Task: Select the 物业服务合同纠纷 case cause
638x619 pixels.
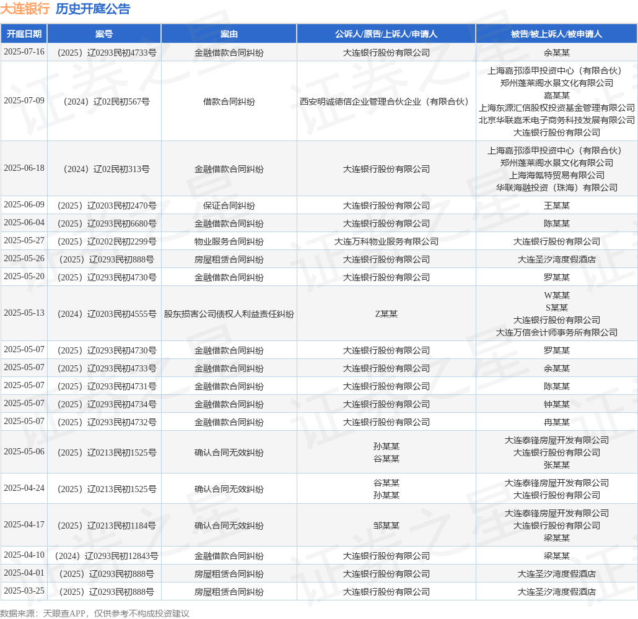Action: pos(229,241)
